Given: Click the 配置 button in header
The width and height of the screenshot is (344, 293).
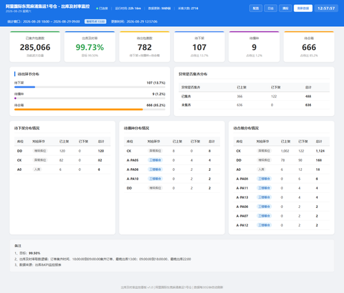Looking at the screenshot, I should [255, 8].
